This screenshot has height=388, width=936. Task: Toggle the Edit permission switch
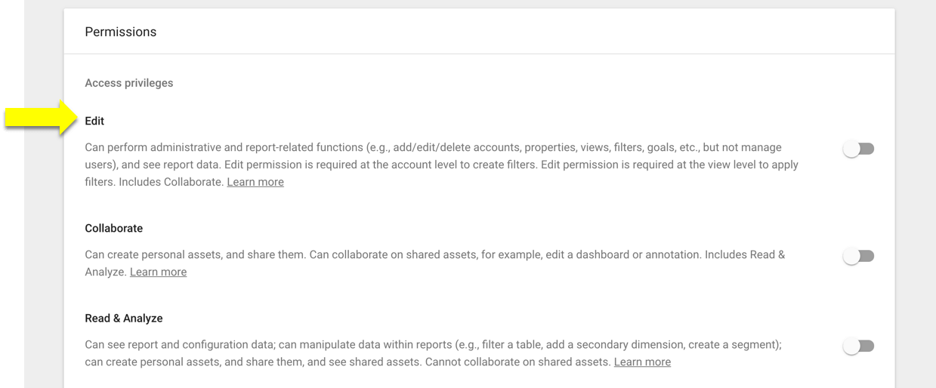tap(859, 149)
